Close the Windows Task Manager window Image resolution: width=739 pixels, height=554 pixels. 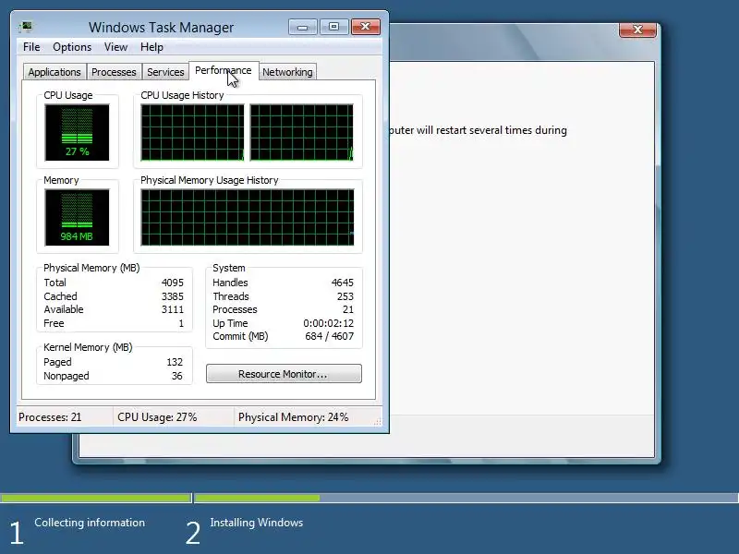click(x=365, y=27)
